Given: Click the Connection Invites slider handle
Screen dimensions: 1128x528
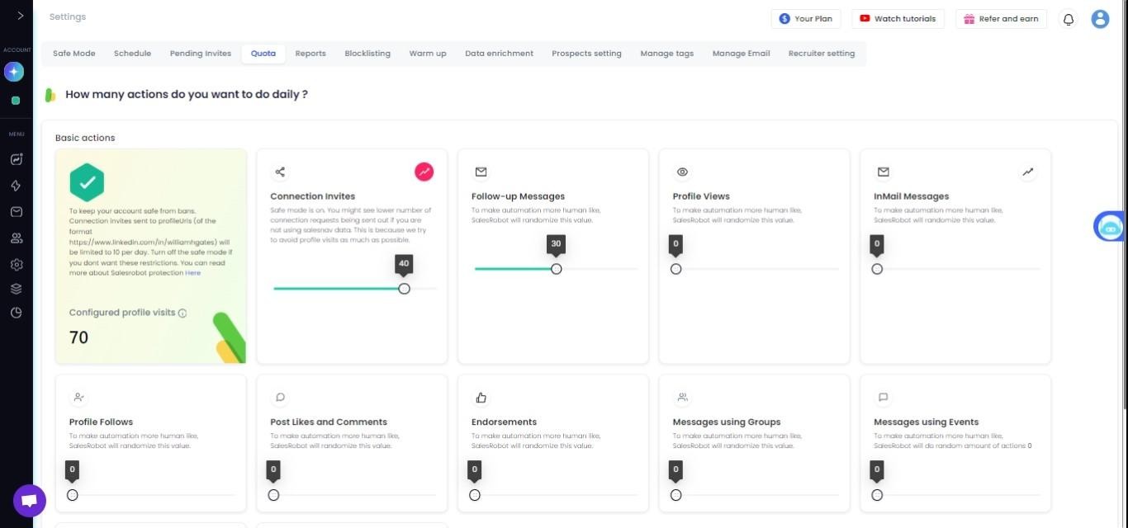Looking at the screenshot, I should click(x=404, y=288).
